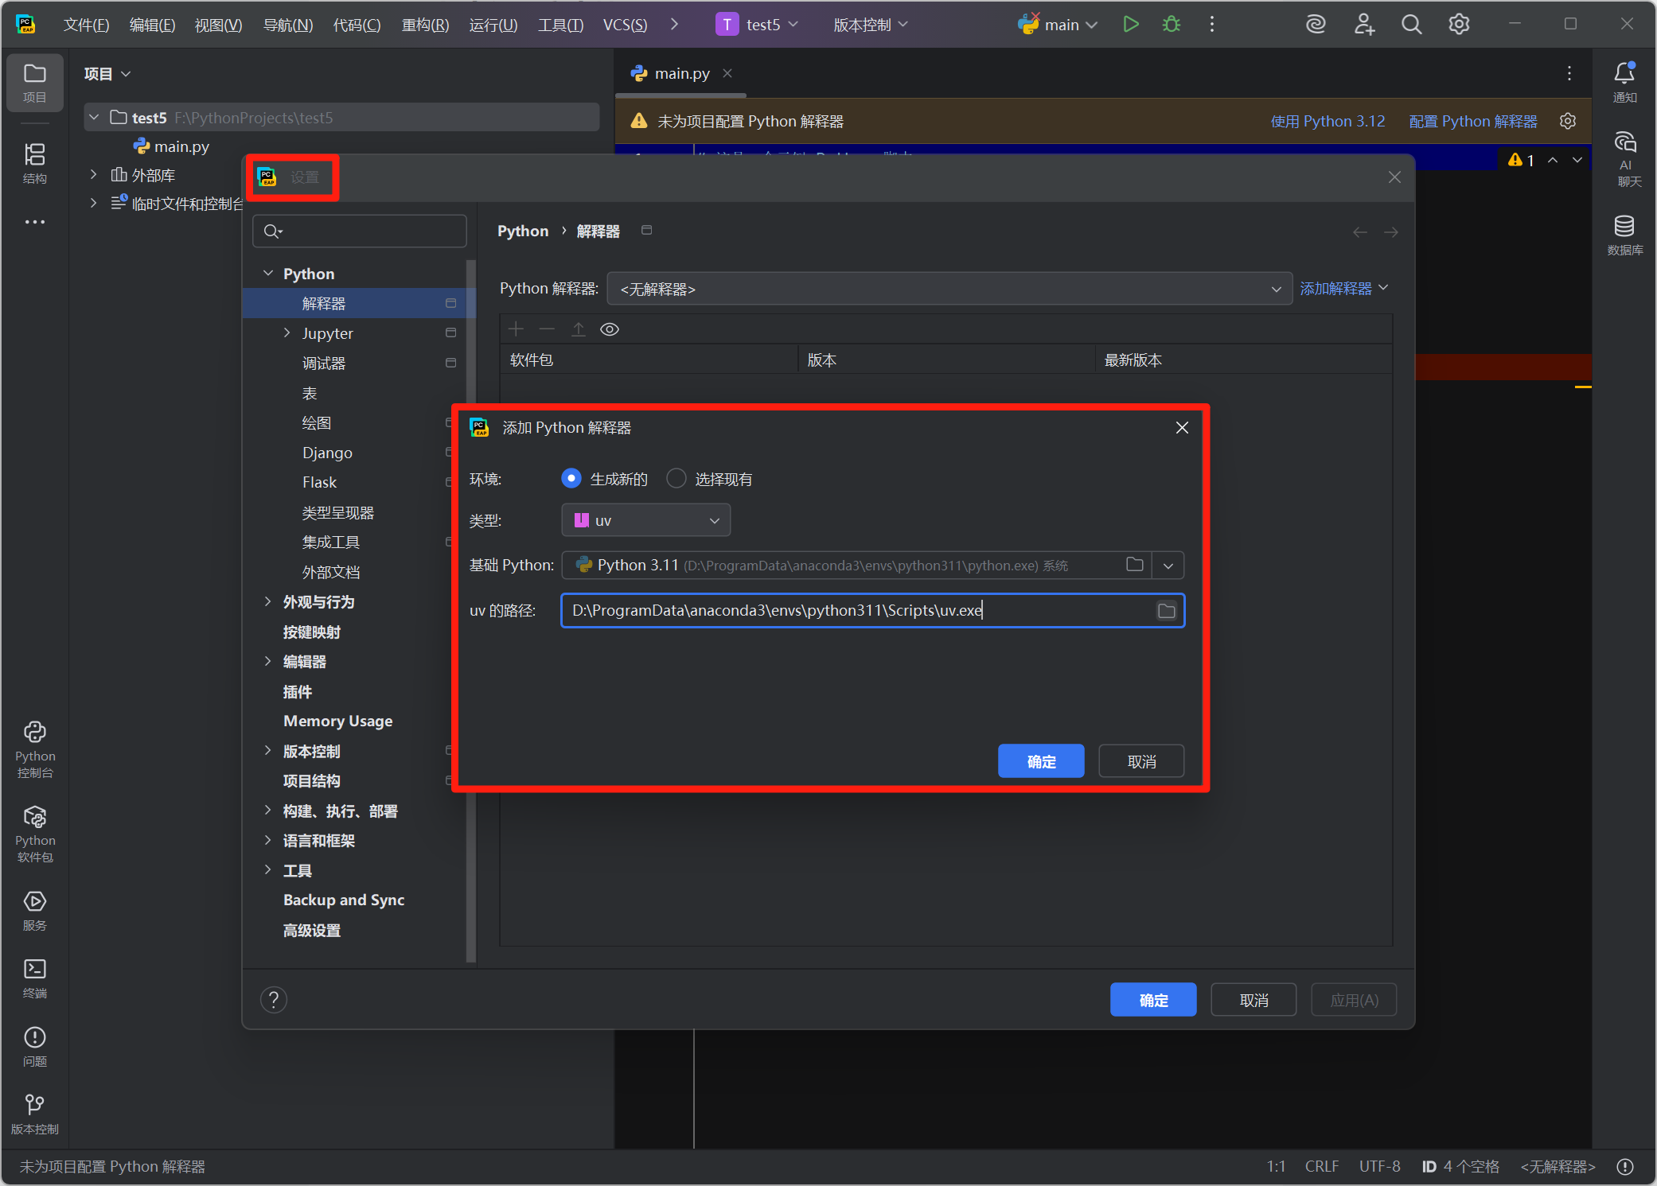Click the Debug bug icon

point(1171,25)
